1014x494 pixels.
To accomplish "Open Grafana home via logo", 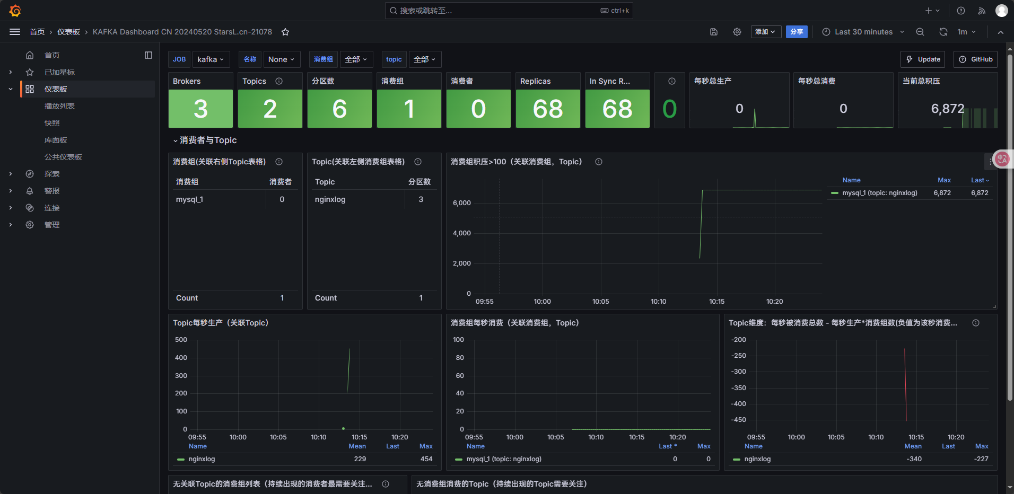I will (15, 11).
